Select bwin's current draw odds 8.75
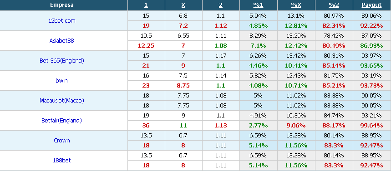This screenshot has height=171, width=391. (183, 85)
